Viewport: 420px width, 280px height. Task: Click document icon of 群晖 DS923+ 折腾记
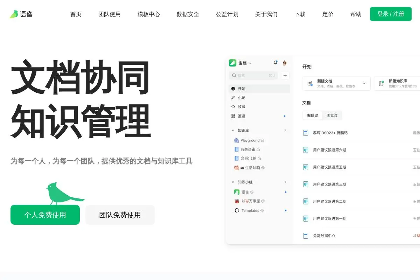click(306, 133)
